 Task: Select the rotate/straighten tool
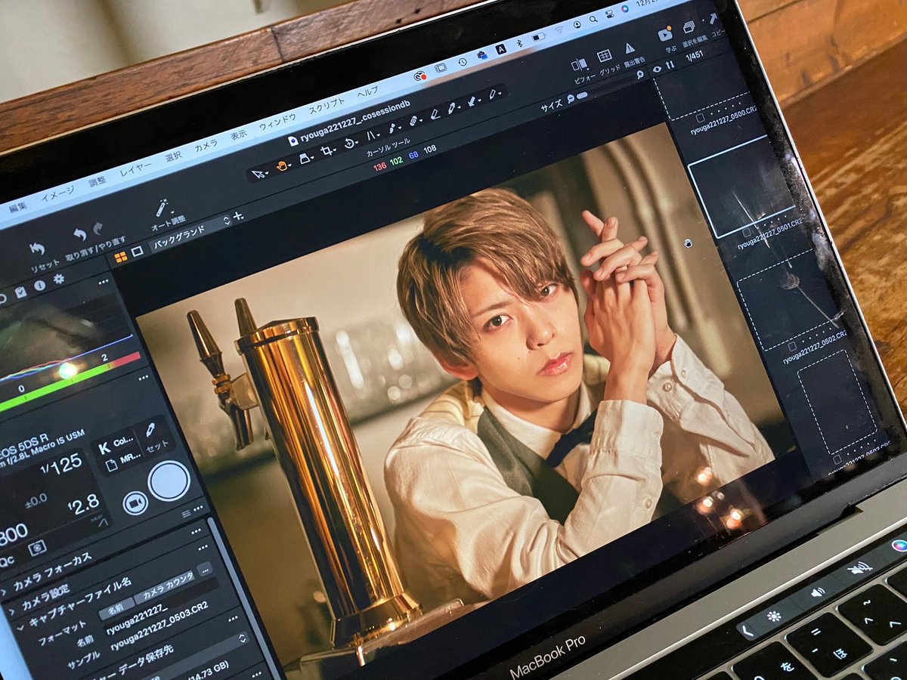(351, 144)
